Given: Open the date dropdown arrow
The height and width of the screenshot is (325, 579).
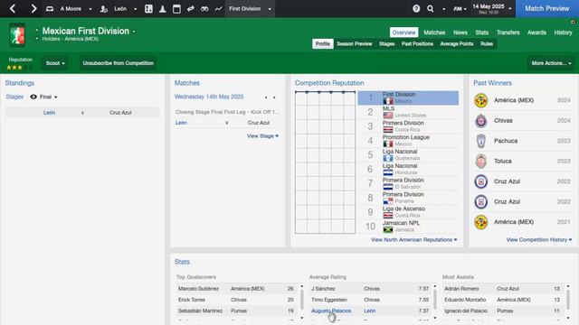Looking at the screenshot, I should [x=510, y=9].
